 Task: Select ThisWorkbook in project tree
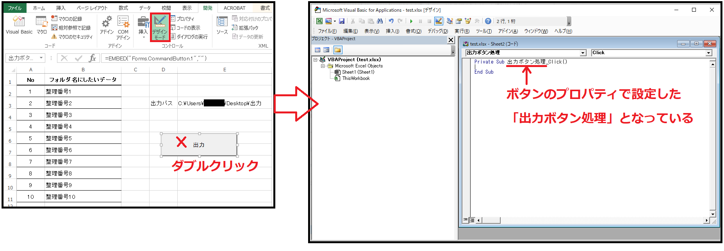356,78
